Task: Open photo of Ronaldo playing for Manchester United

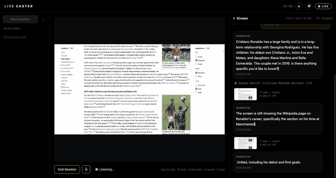Action: [176, 53]
